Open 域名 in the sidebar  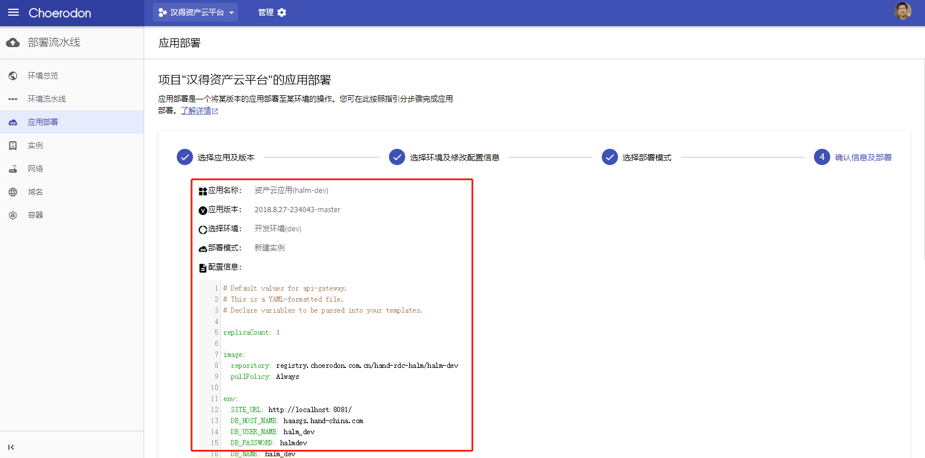point(72,192)
